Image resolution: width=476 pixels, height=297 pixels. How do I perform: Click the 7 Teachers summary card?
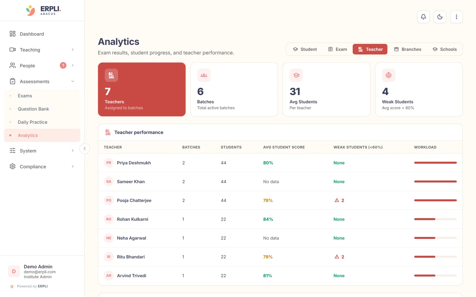click(x=142, y=89)
